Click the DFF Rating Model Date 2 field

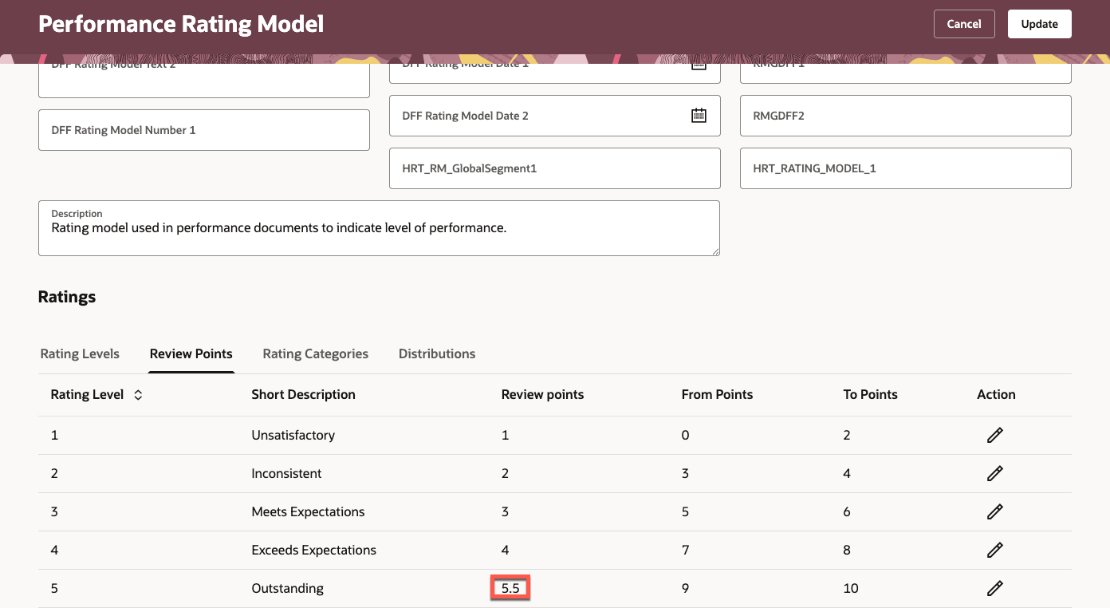click(534, 116)
